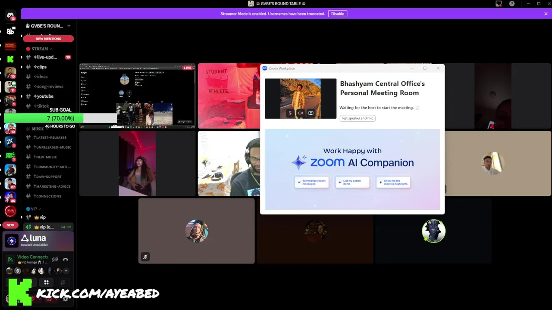The height and width of the screenshot is (310, 552).
Task: Open the live-updates channel
Action: (x=48, y=57)
